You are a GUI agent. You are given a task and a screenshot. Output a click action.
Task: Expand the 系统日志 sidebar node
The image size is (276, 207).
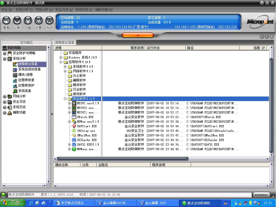click(5, 107)
